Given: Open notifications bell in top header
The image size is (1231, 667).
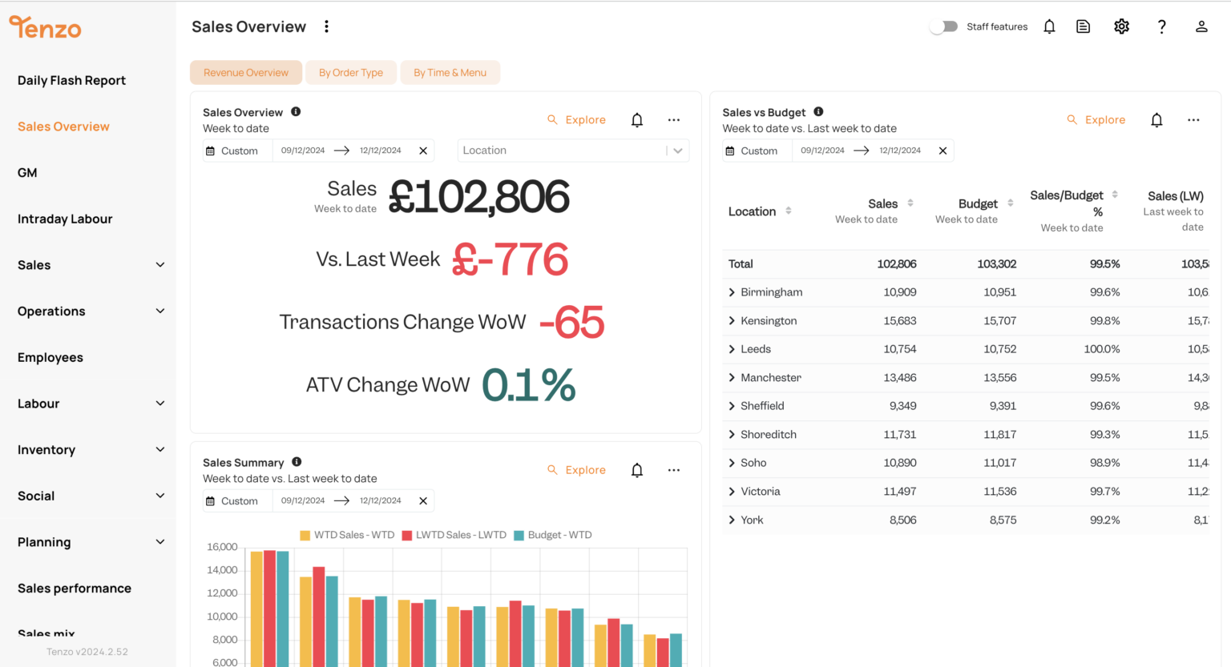Looking at the screenshot, I should tap(1049, 26).
